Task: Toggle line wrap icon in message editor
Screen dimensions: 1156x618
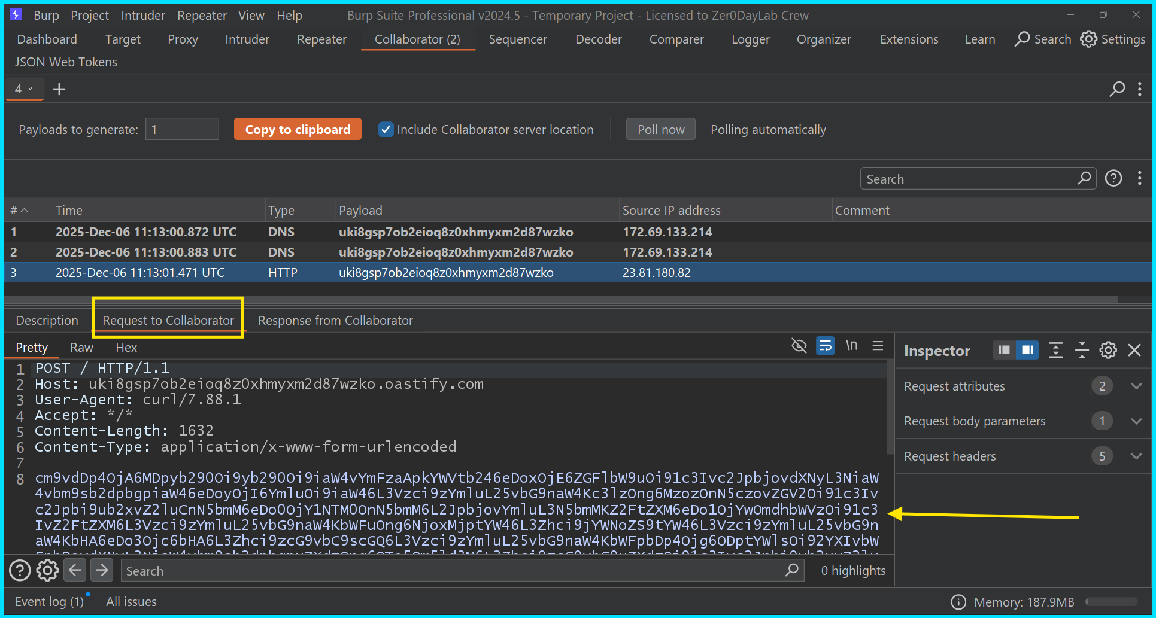Action: pos(825,346)
